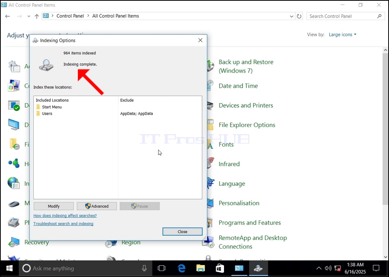This screenshot has width=389, height=277.
Task: Click the Control Panel scrollbar up arrow
Action: pos(386,50)
